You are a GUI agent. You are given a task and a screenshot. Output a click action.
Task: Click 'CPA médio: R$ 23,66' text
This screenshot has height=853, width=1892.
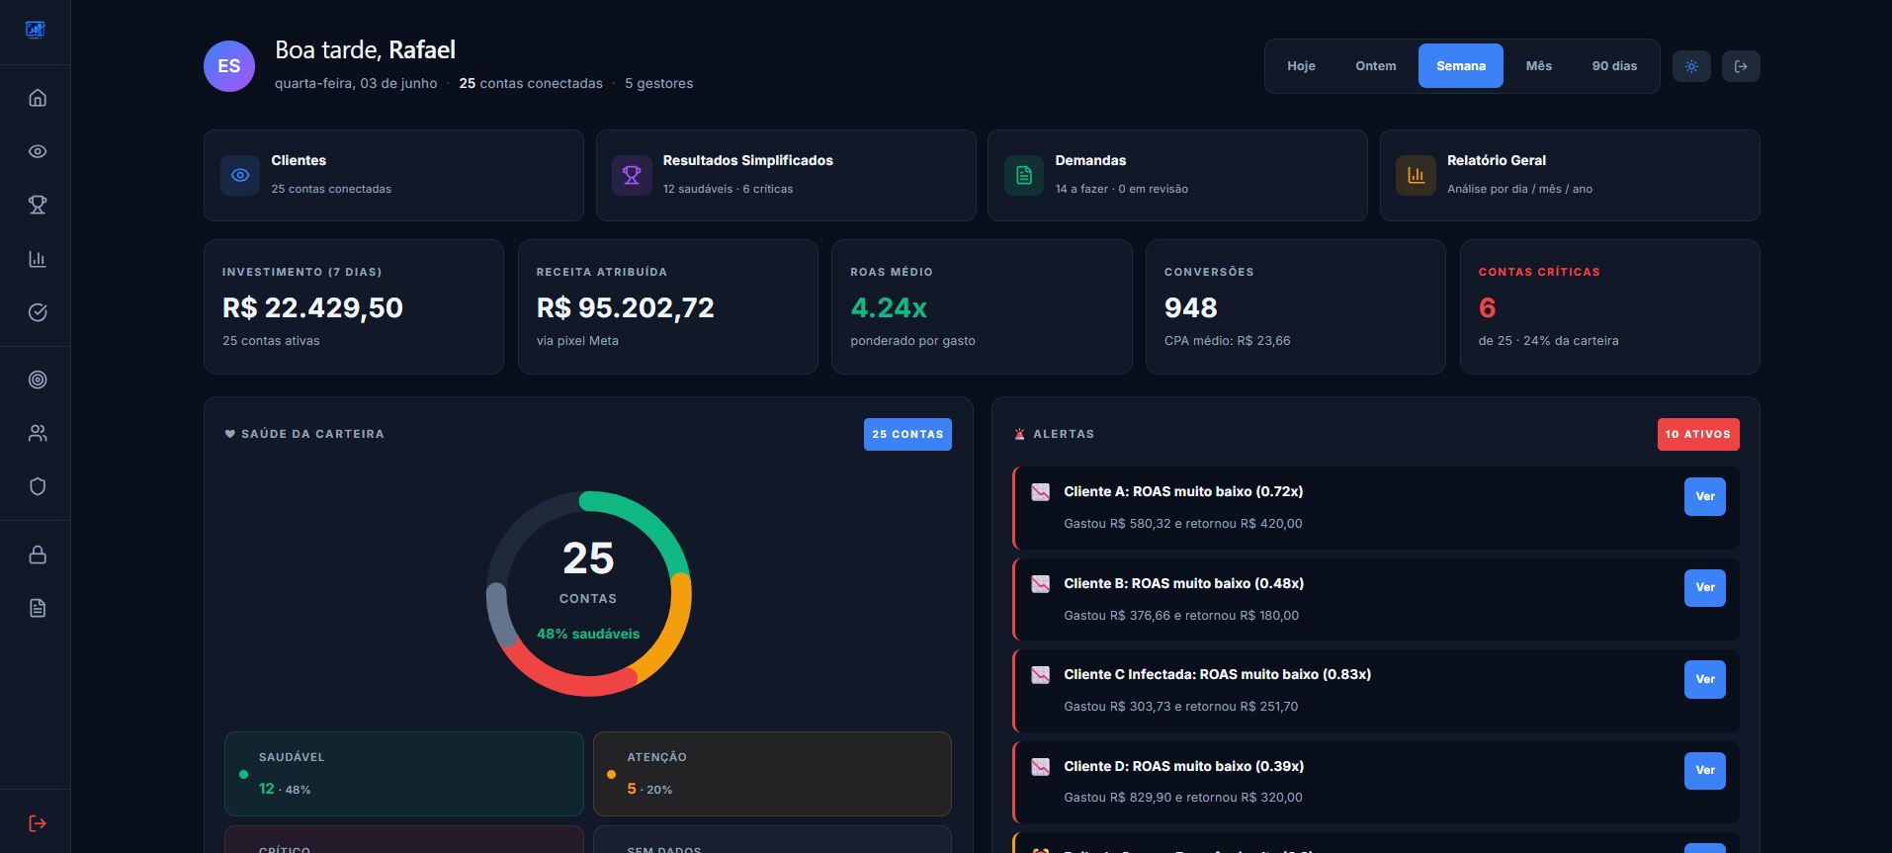[1228, 341]
